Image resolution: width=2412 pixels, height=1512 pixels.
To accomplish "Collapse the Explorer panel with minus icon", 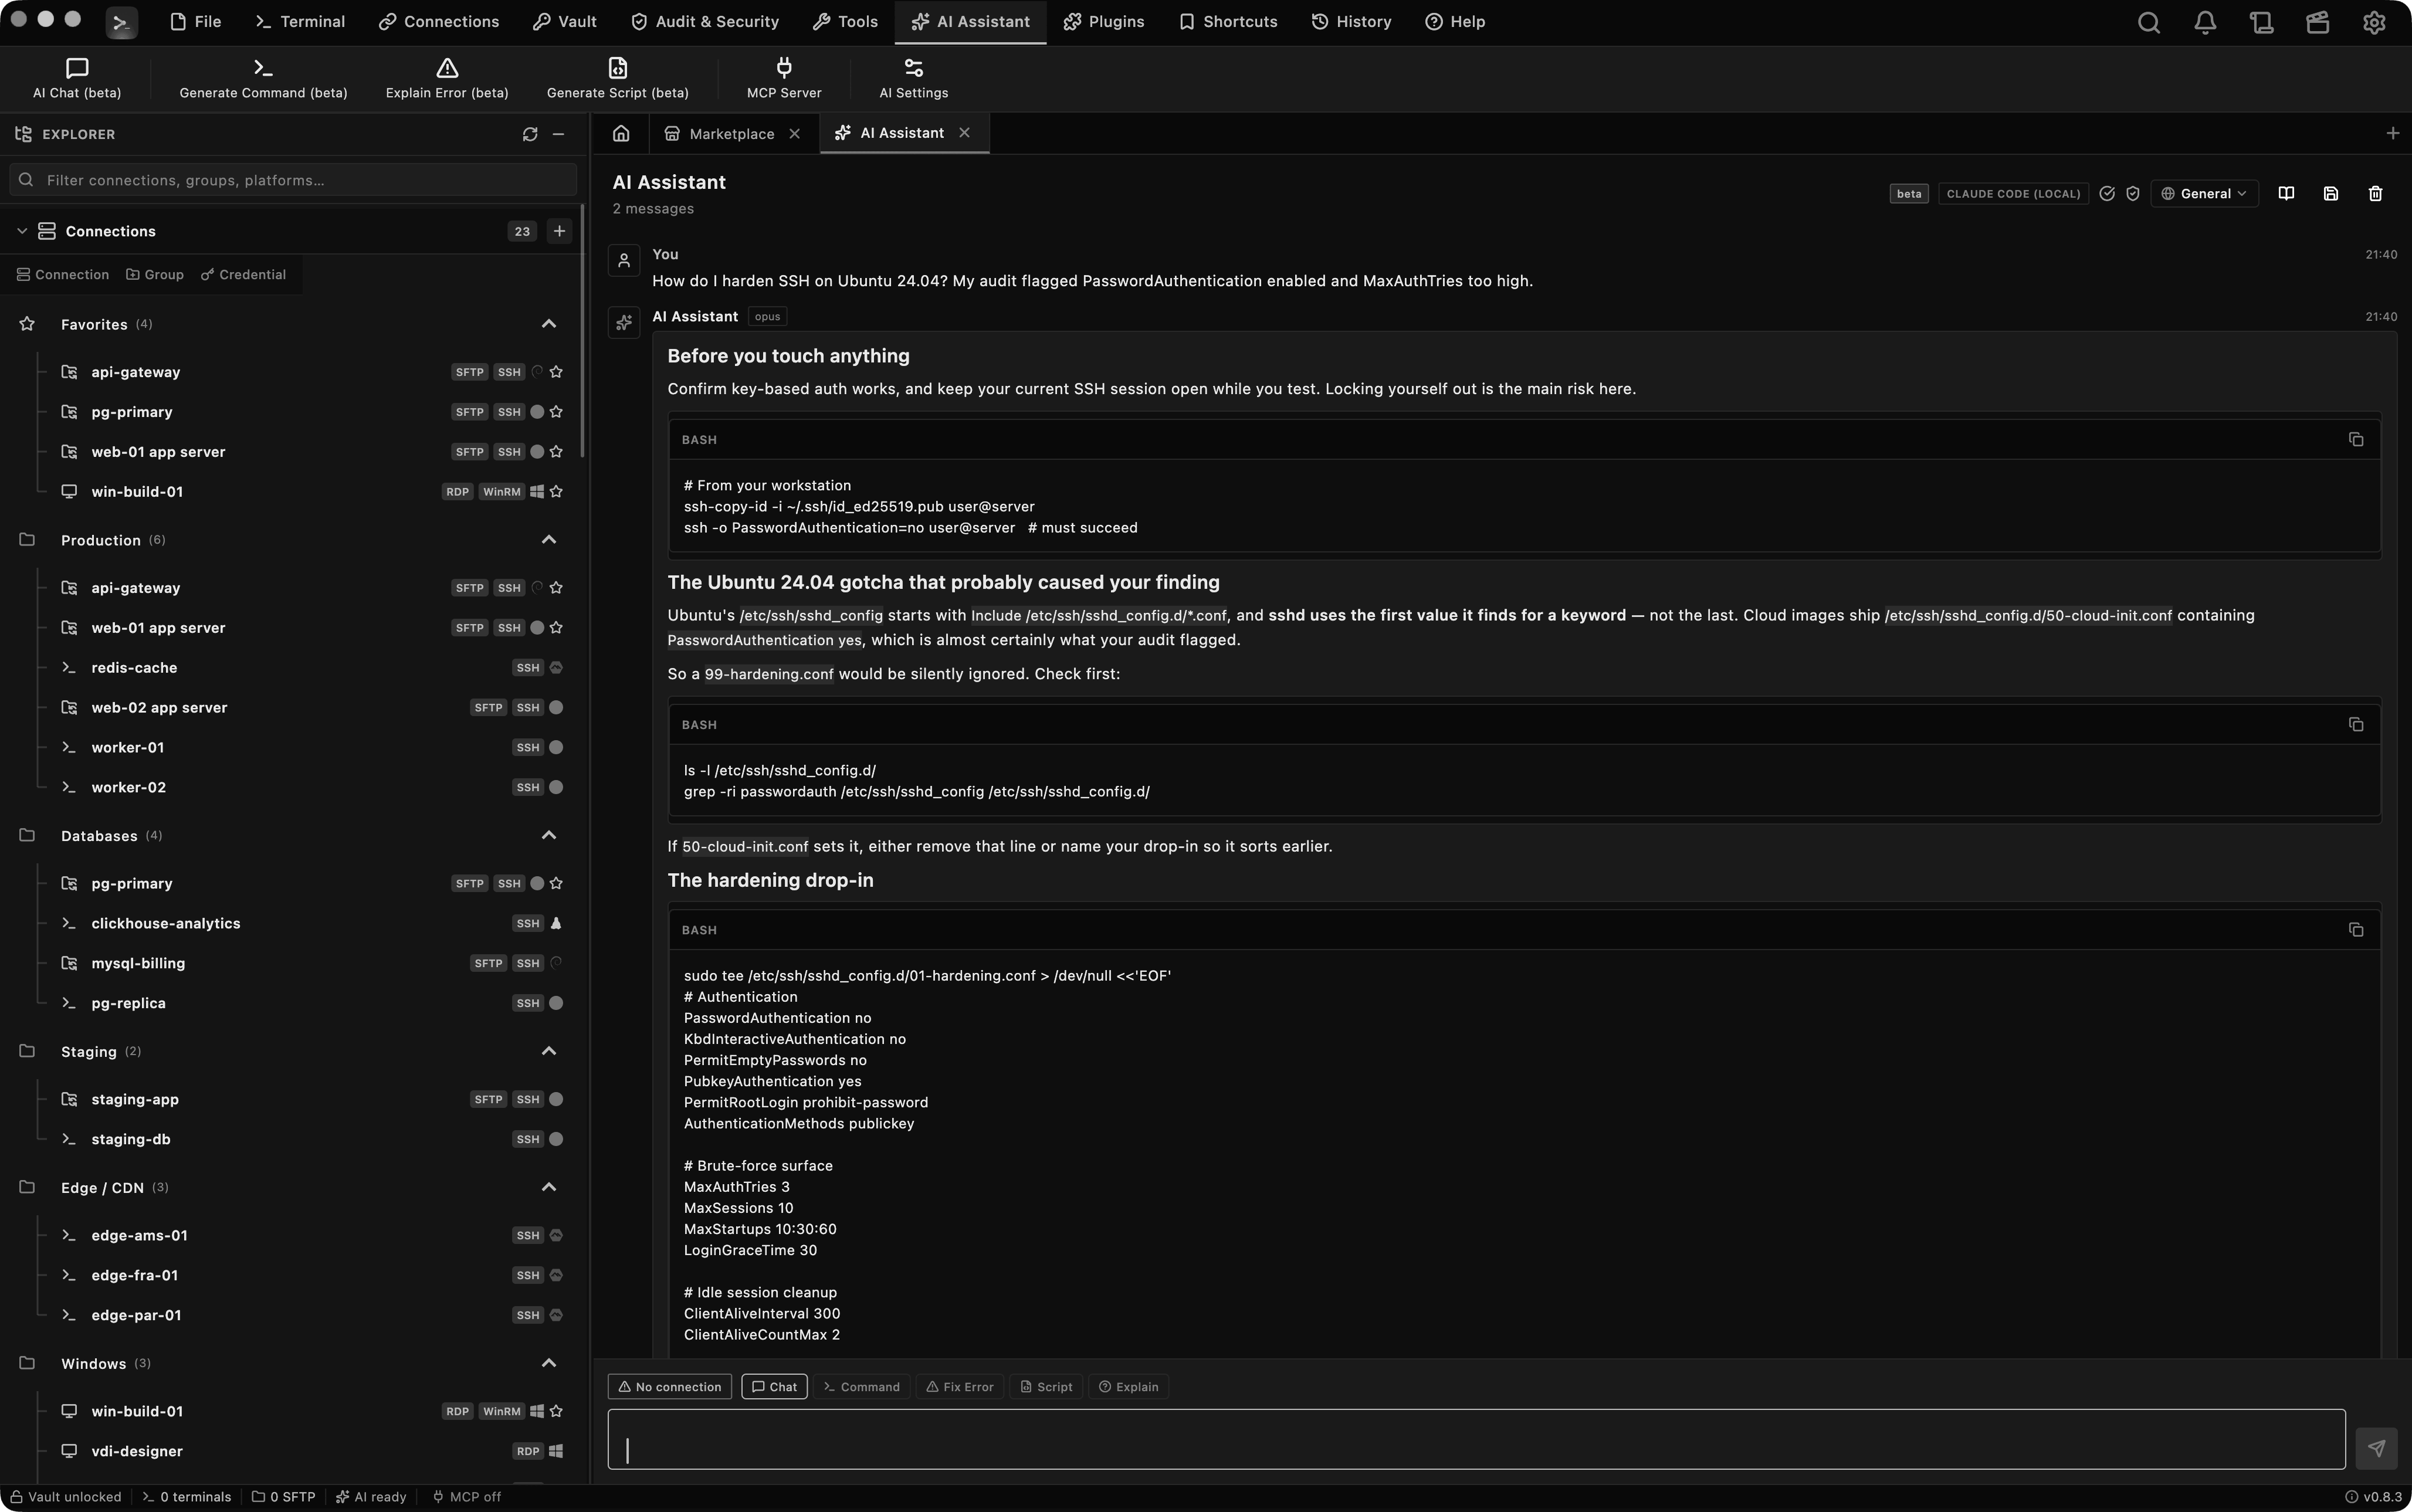I will (x=559, y=134).
